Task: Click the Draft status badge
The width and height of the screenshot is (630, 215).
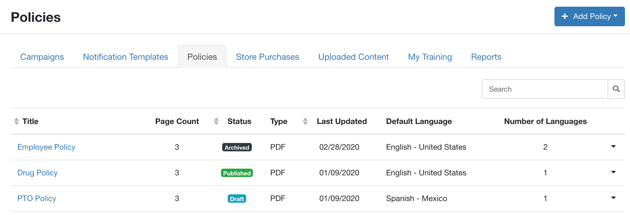Action: (x=237, y=199)
